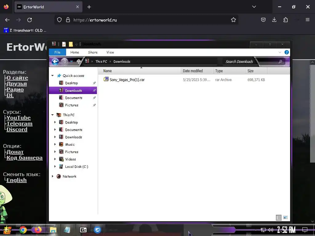Open Discord link on ErtorWorld page

coord(17,129)
